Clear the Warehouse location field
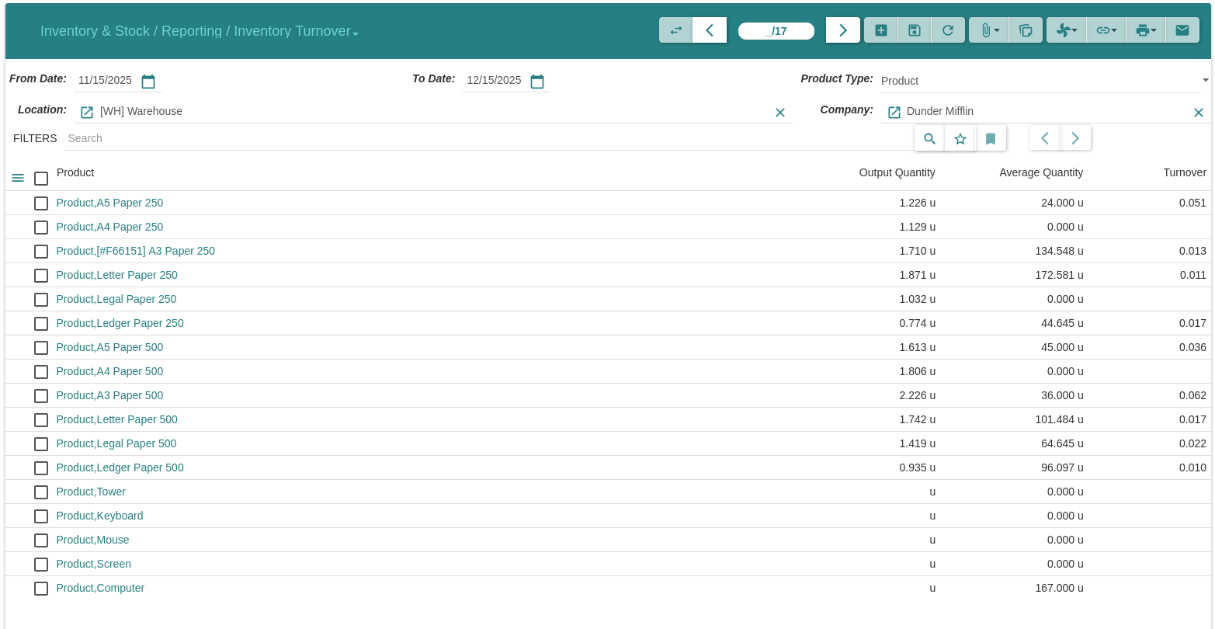Image resolution: width=1215 pixels, height=629 pixels. 780,113
